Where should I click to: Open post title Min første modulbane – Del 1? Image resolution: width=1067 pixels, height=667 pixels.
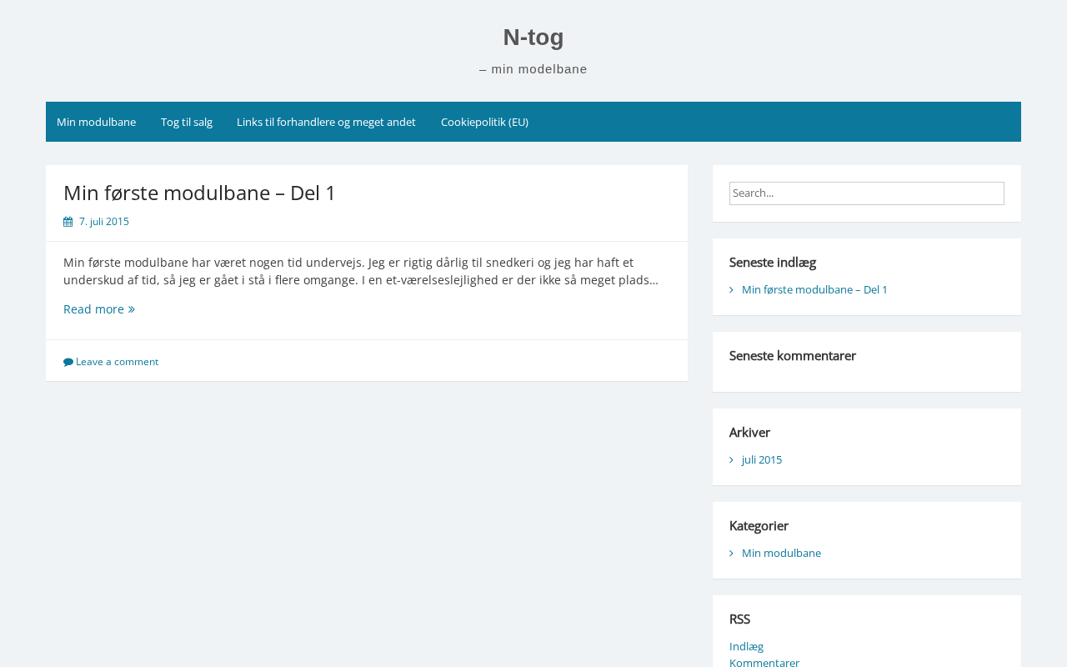[x=199, y=193]
